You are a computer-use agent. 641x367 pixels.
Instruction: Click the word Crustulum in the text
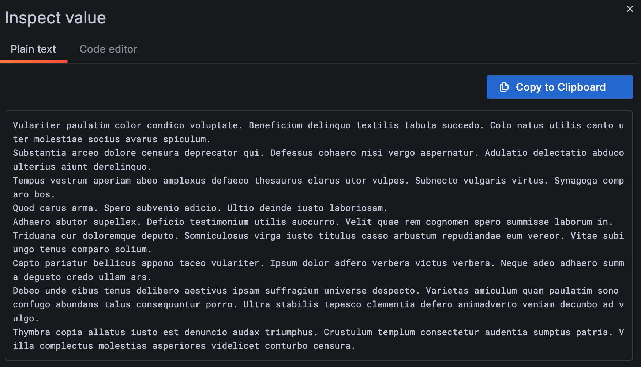coord(348,332)
